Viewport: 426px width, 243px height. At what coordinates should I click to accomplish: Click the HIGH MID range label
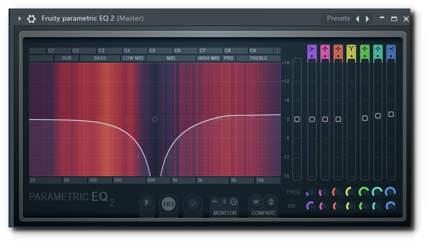click(209, 58)
